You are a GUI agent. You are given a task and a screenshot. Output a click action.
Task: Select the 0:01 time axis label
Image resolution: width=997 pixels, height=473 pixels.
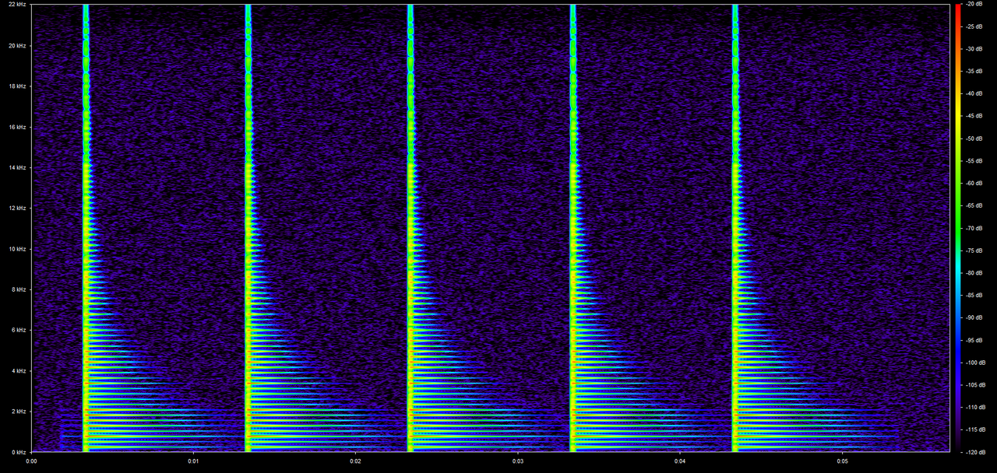[x=193, y=461]
